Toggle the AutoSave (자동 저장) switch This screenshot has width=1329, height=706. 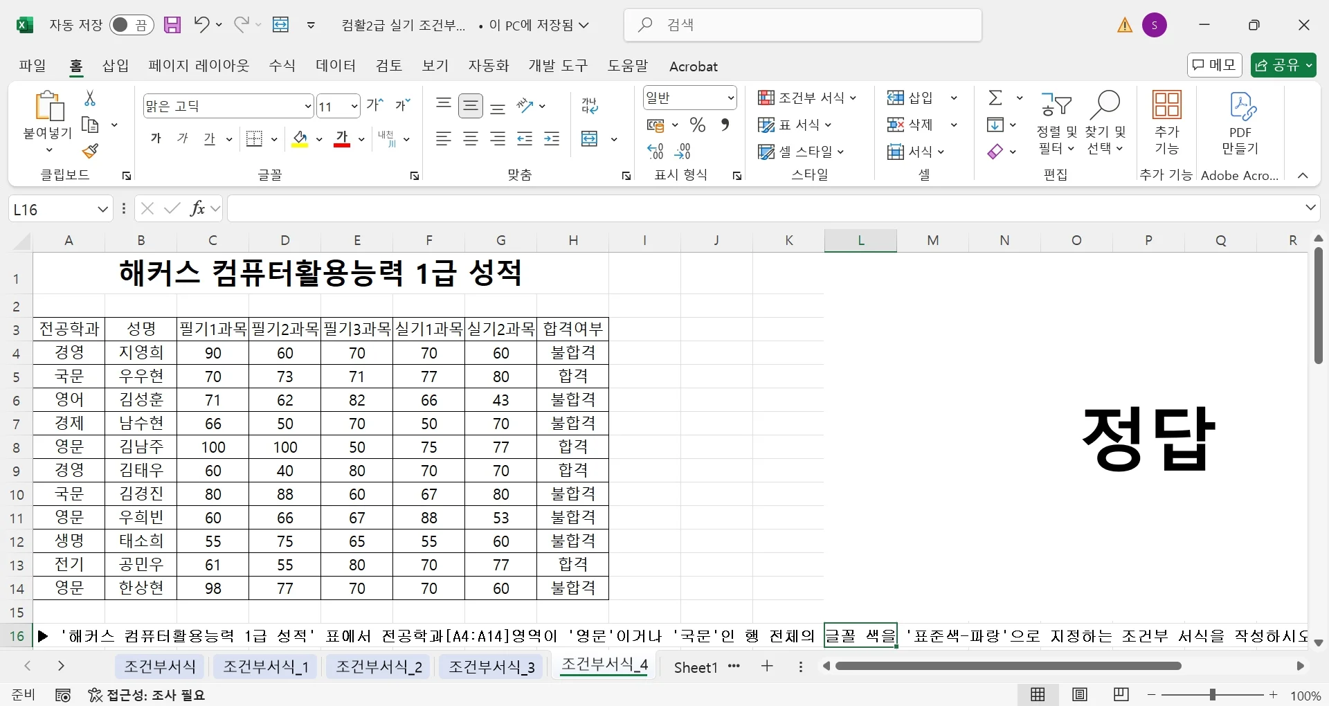[x=132, y=25]
